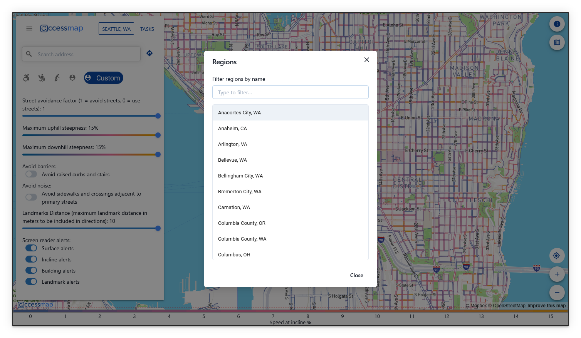
Task: Disable Landmark alerts
Action: (31, 281)
